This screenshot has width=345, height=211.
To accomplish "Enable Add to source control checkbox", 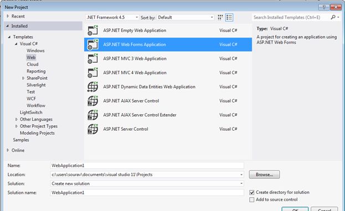I will click(x=252, y=199).
